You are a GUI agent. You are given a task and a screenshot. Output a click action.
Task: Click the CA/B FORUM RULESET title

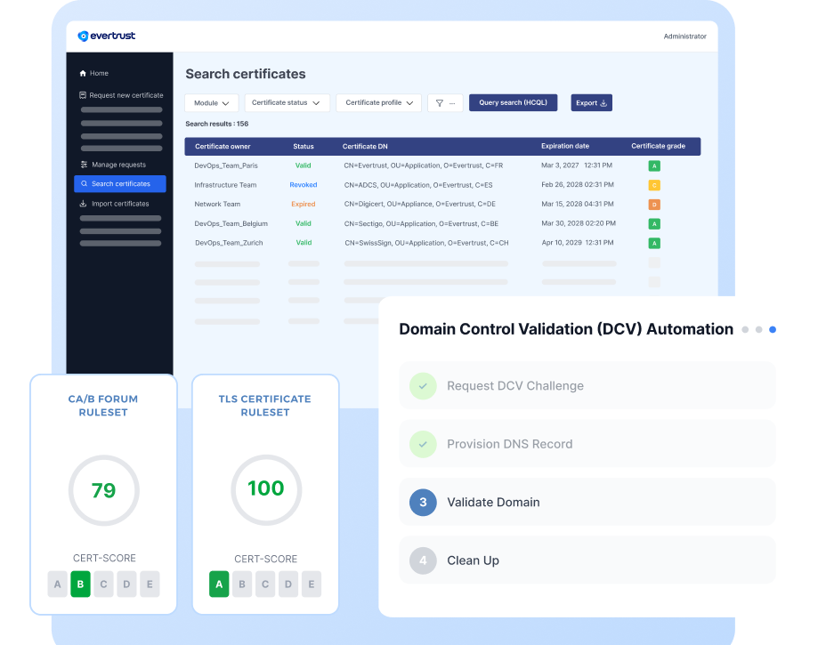pyautogui.click(x=103, y=406)
